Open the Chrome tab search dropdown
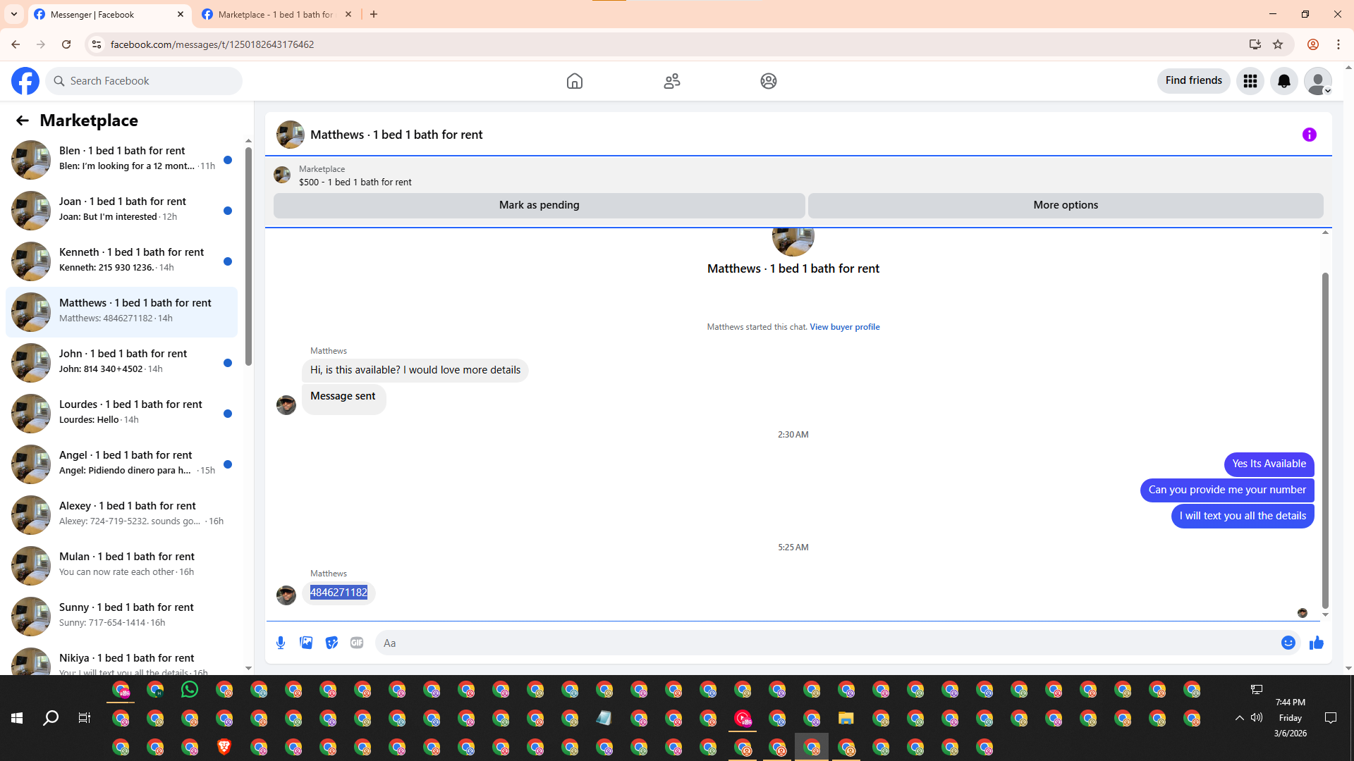This screenshot has height=761, width=1354. 13,14
